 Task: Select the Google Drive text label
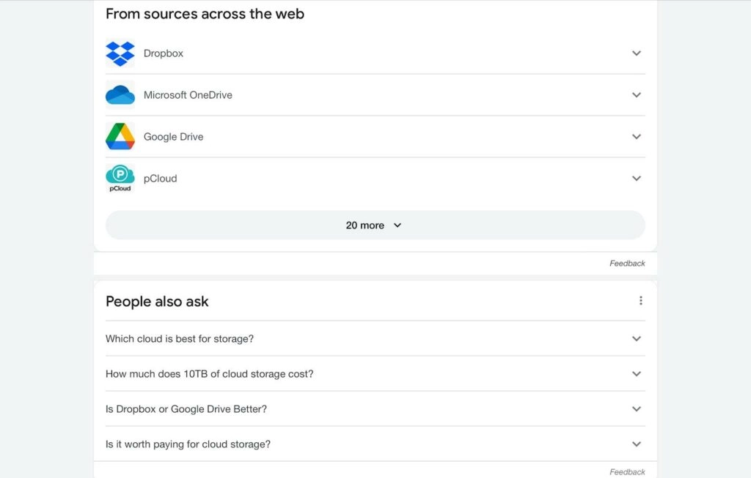(173, 137)
